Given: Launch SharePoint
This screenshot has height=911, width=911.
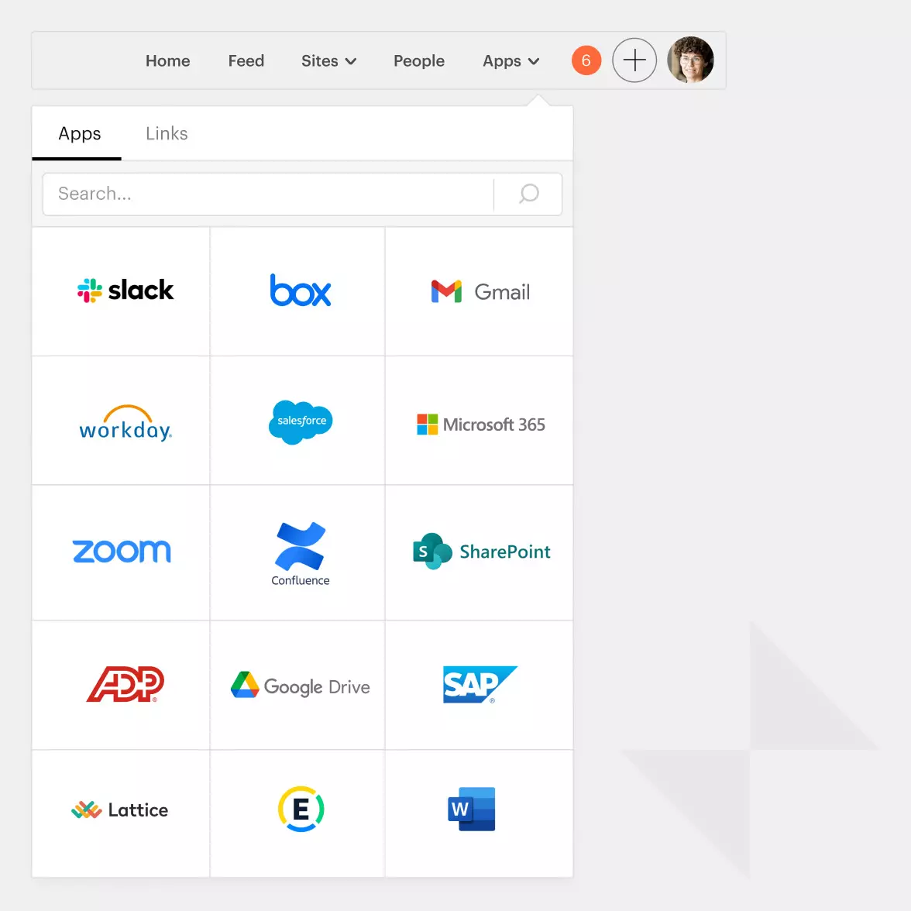Looking at the screenshot, I should [x=479, y=552].
